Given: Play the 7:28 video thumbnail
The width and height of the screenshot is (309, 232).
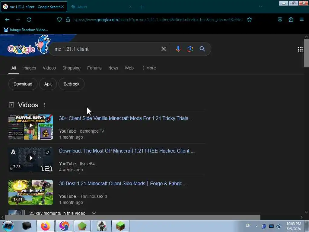Looking at the screenshot, I should 31,159.
